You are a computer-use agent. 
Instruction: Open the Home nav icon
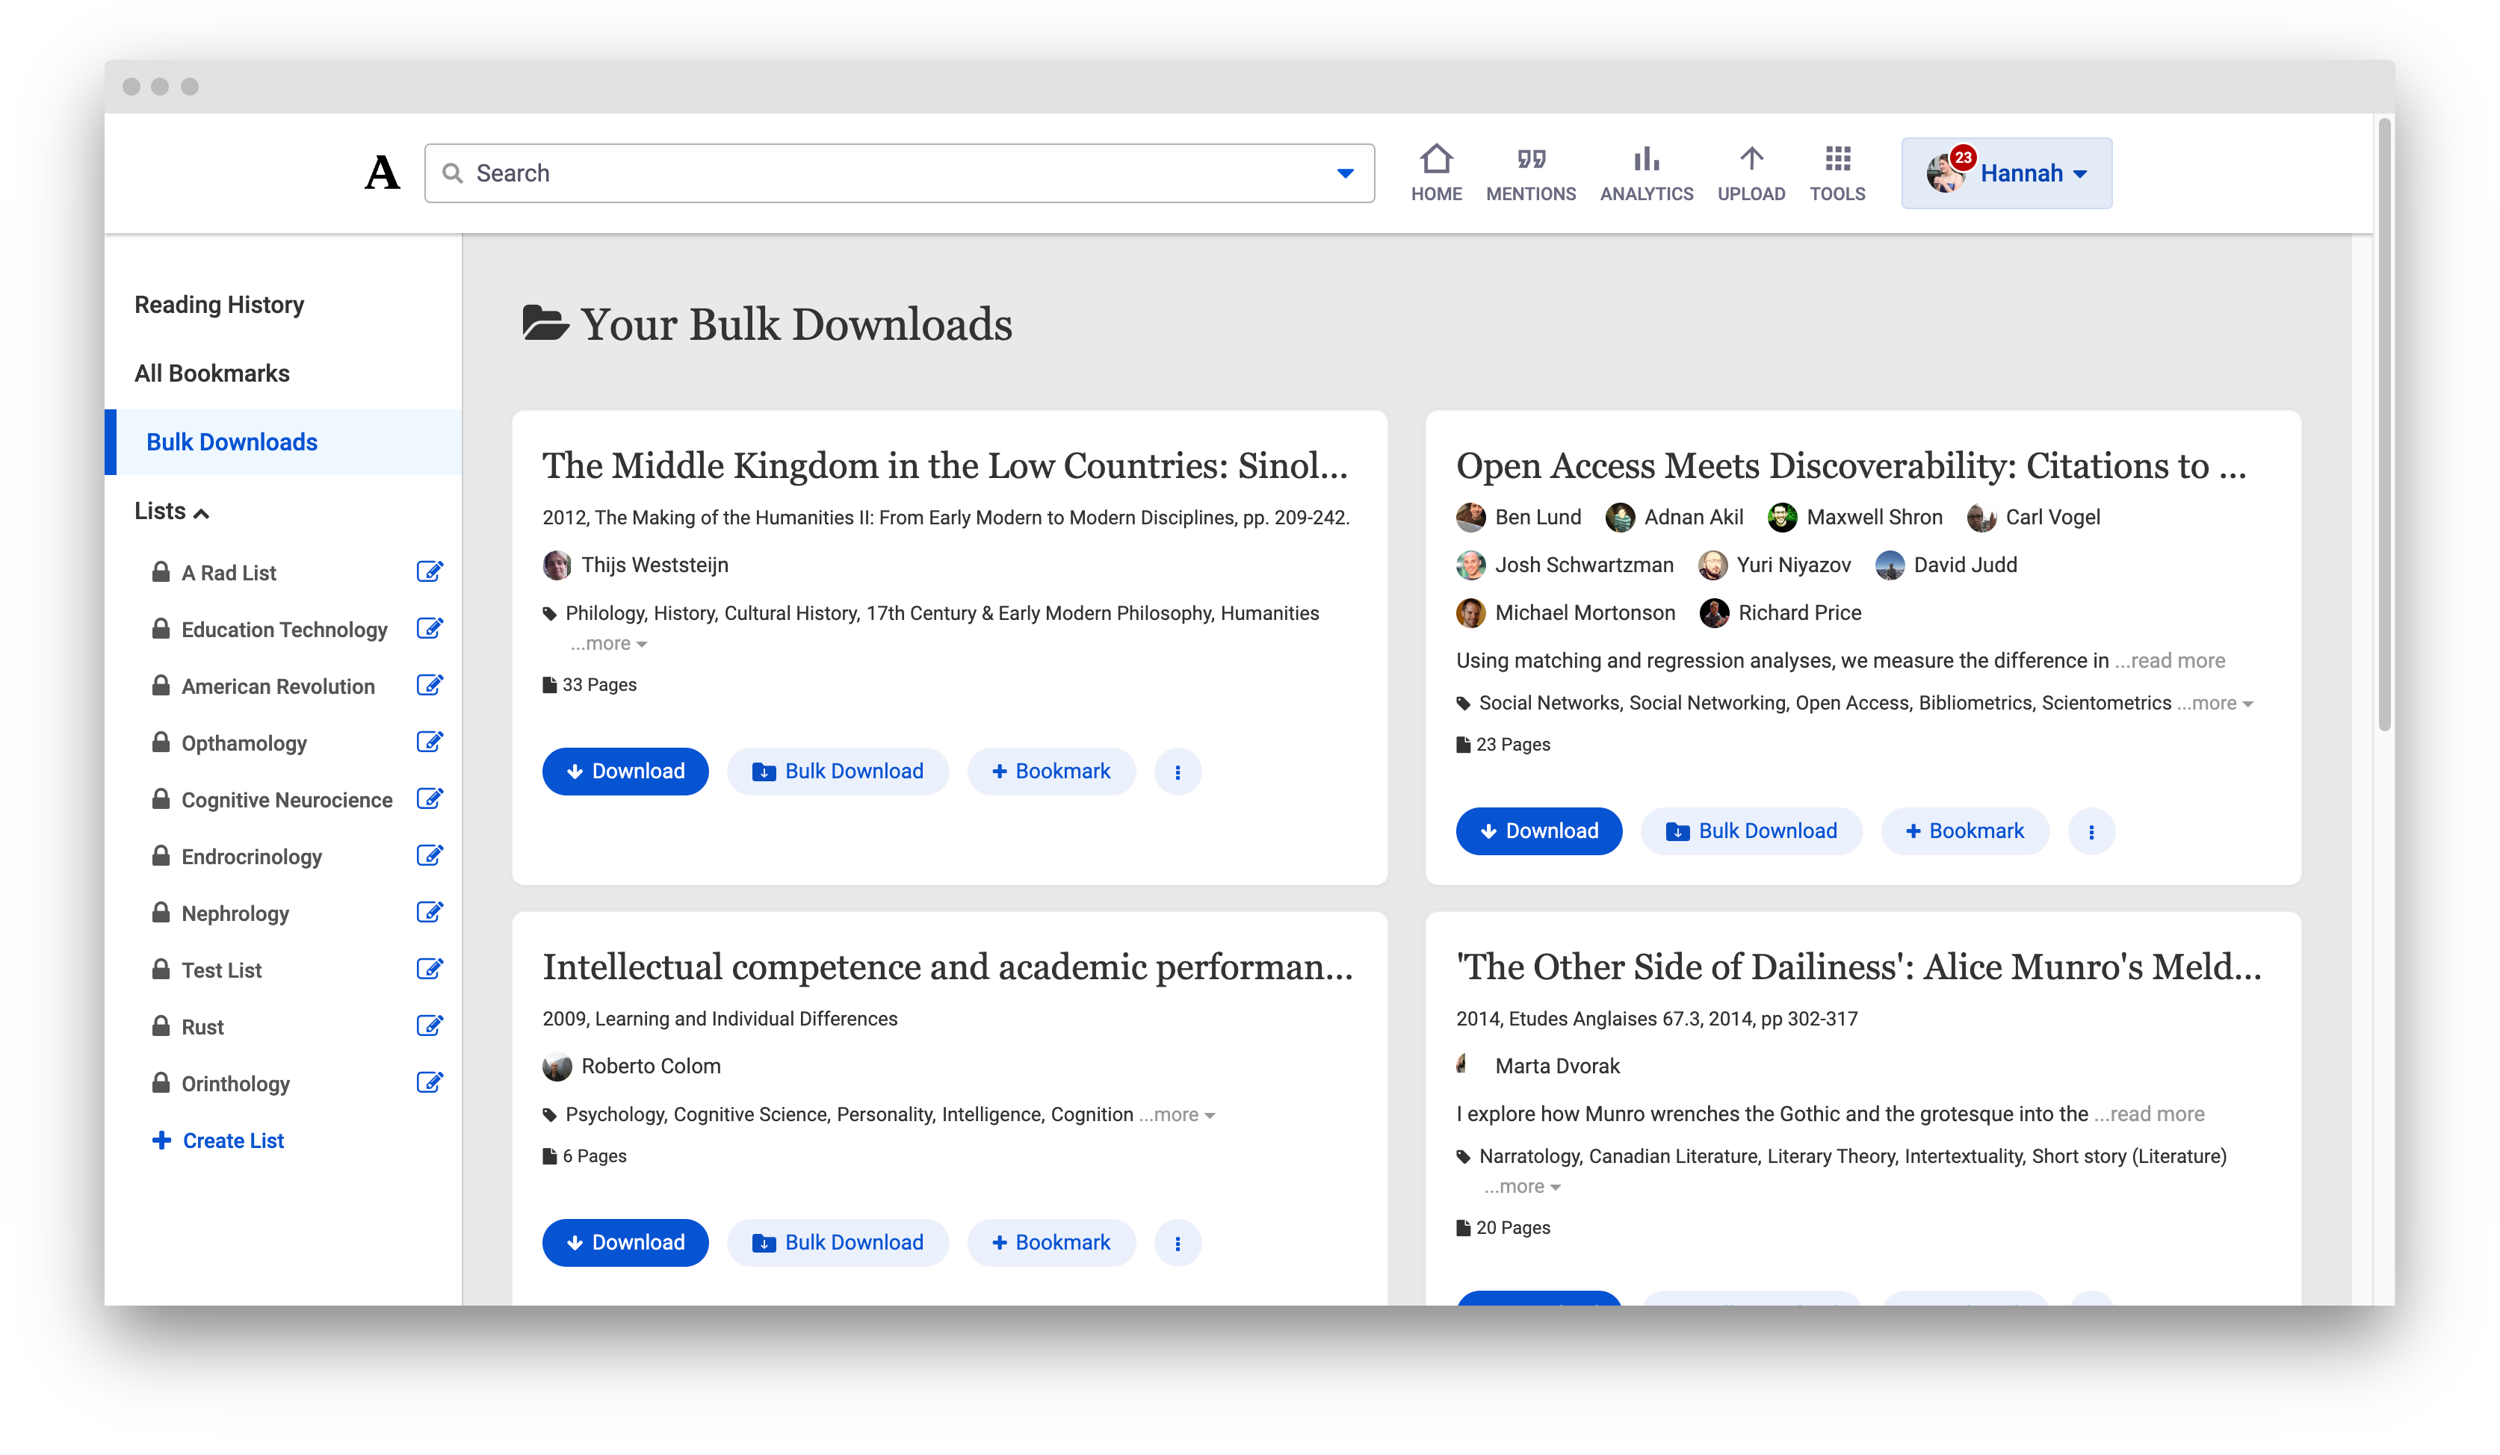1435,160
